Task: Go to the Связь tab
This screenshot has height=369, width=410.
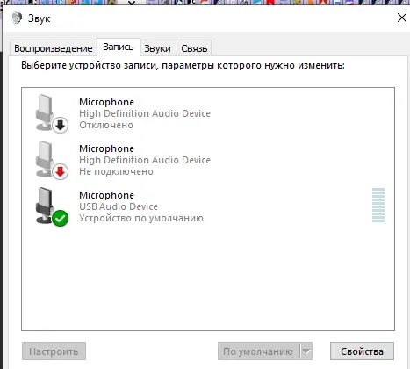Action: click(x=194, y=48)
